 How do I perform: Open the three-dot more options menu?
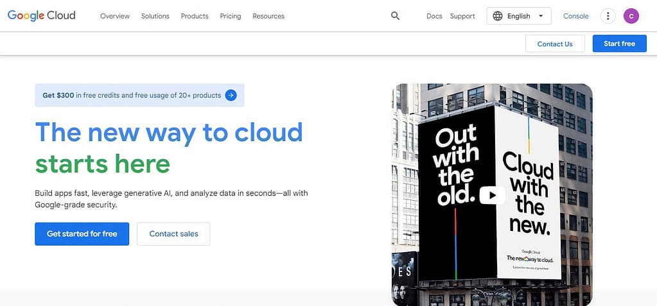click(608, 16)
